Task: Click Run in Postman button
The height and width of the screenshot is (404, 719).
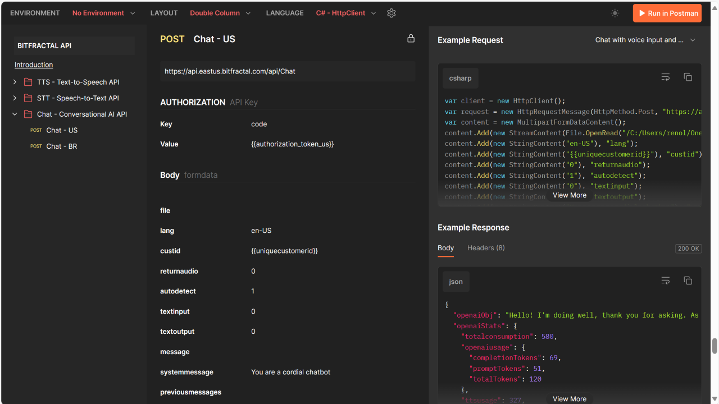Action: point(667,13)
